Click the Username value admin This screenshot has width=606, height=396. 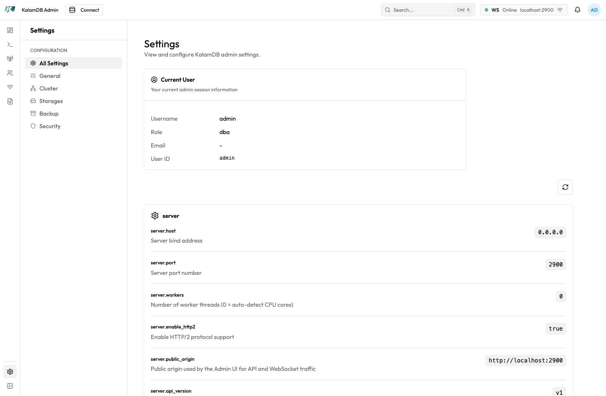[x=227, y=119]
